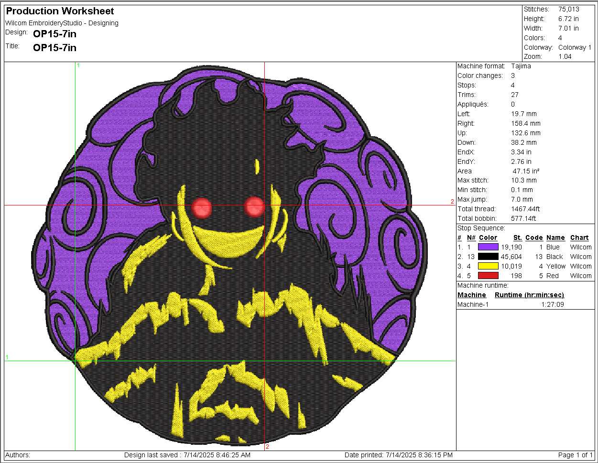The width and height of the screenshot is (598, 463).
Task: Pick the yellow swatch in Stop Sequence
Action: 488,266
